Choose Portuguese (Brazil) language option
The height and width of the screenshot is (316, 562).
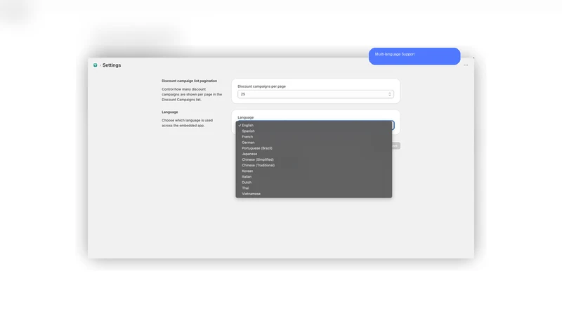313,148
